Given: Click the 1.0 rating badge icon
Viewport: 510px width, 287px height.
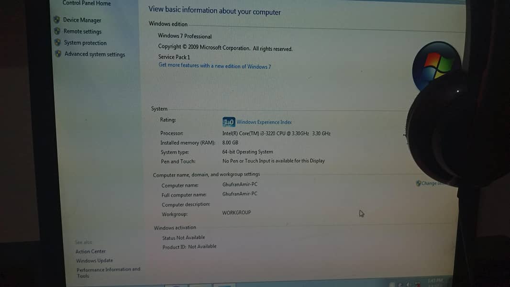Looking at the screenshot, I should 229,122.
